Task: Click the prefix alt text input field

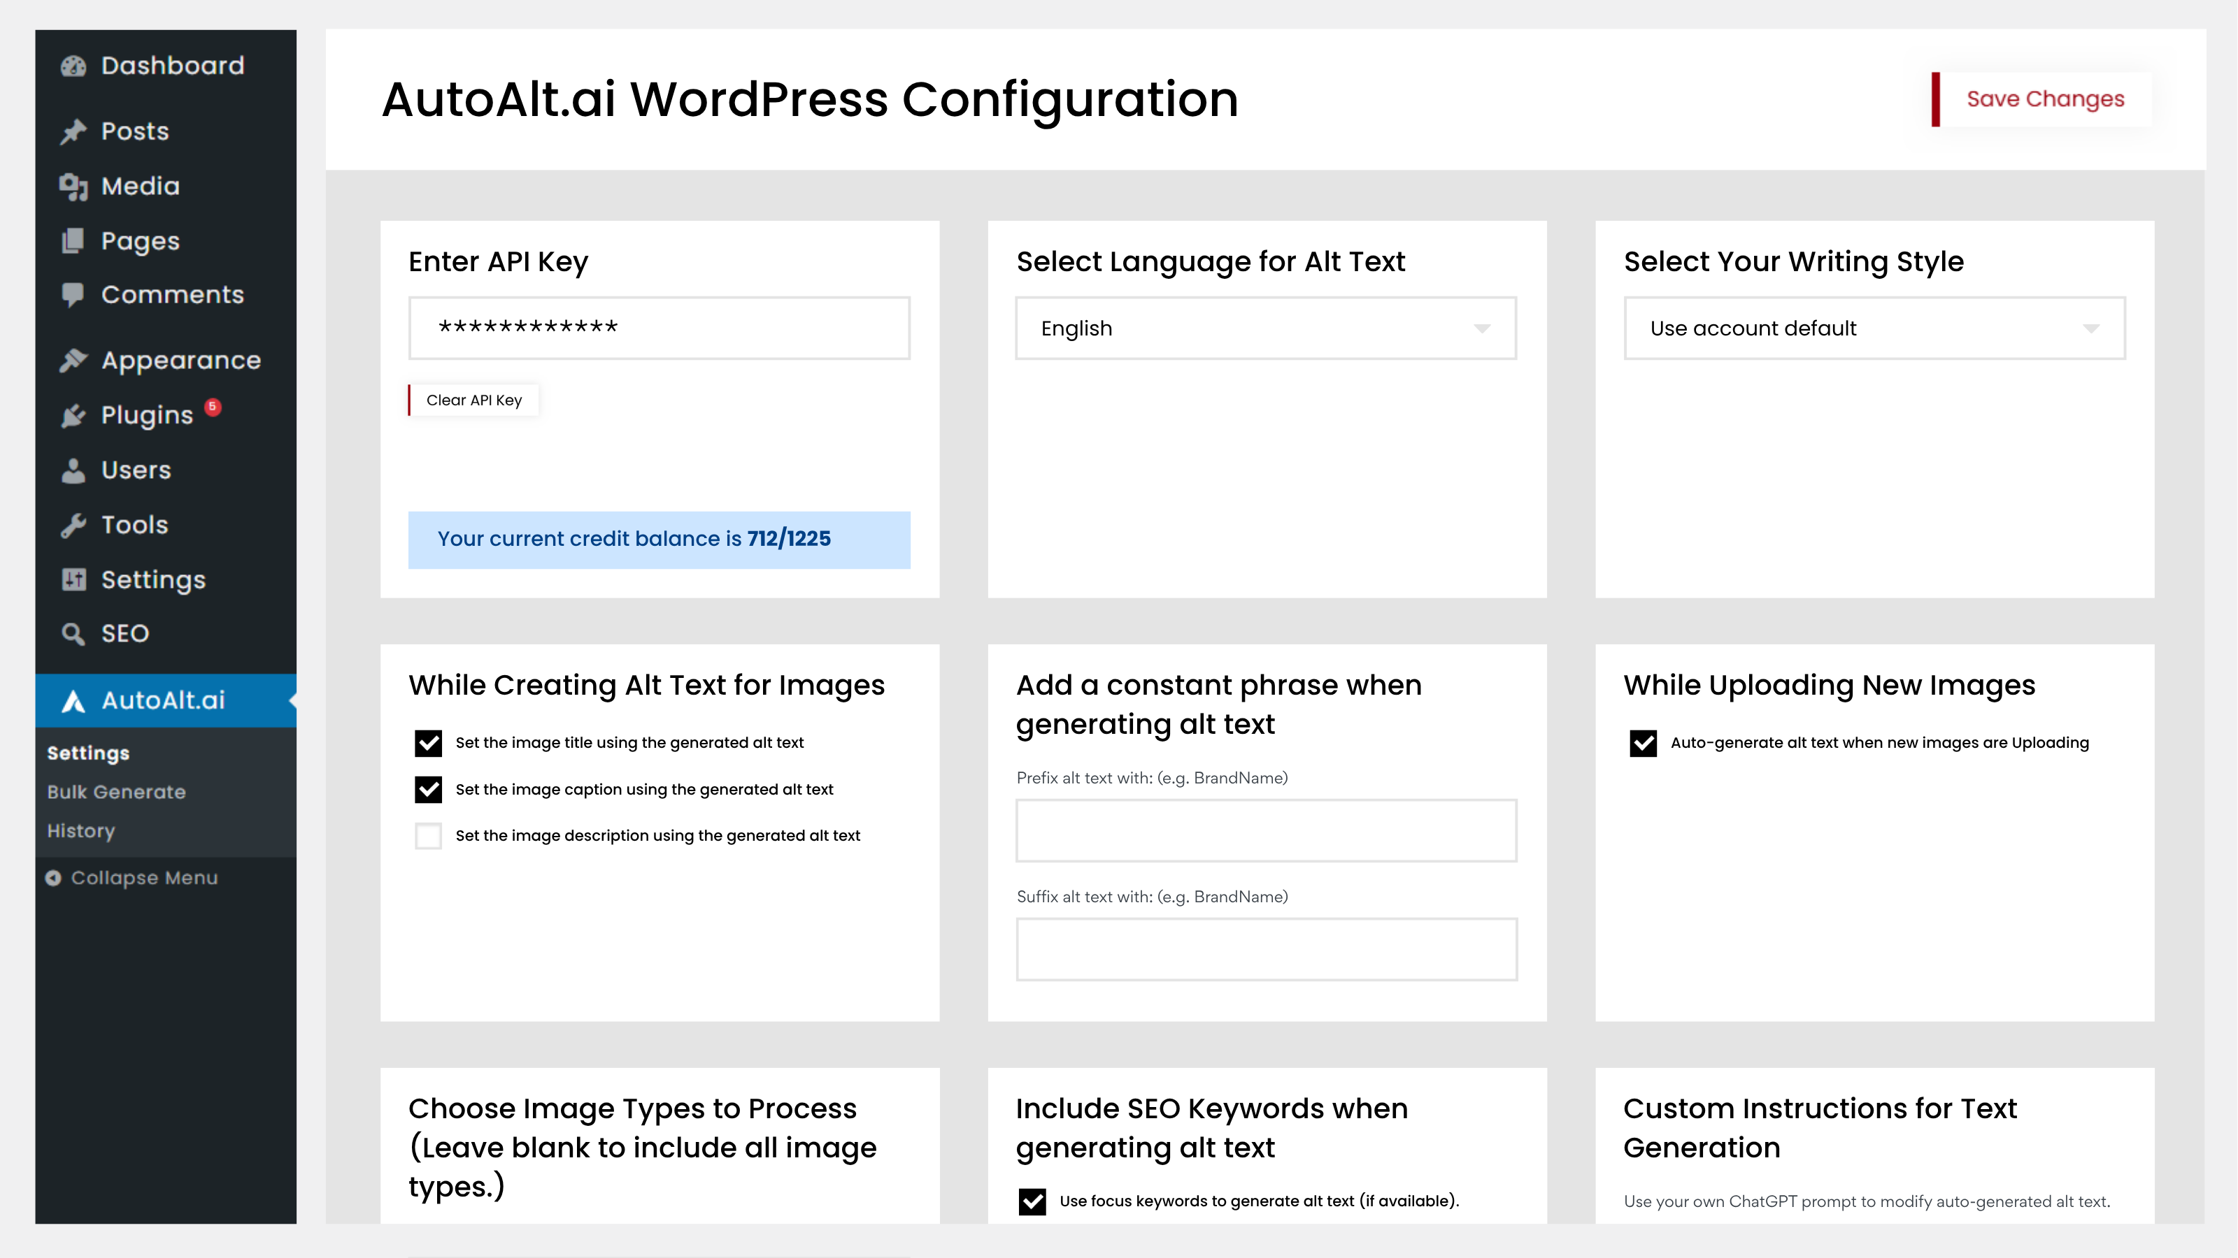Action: [x=1266, y=831]
